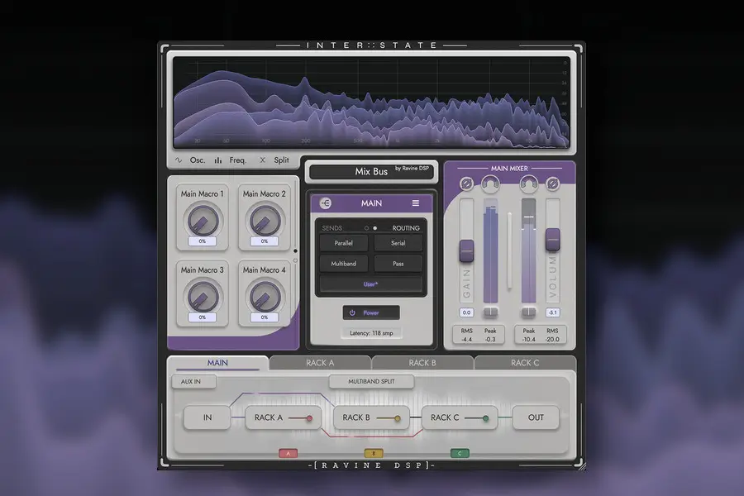744x496 pixels.
Task: Click the GAIN fader handle
Action: [x=466, y=250]
